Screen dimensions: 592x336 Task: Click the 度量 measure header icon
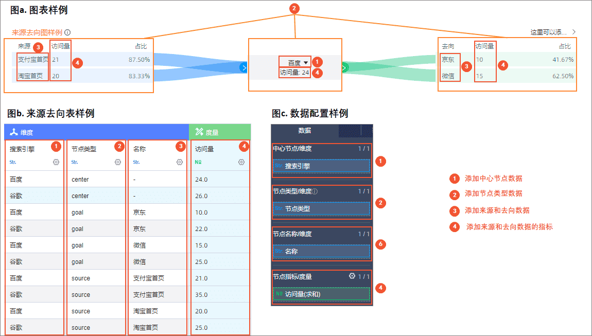tap(199, 132)
